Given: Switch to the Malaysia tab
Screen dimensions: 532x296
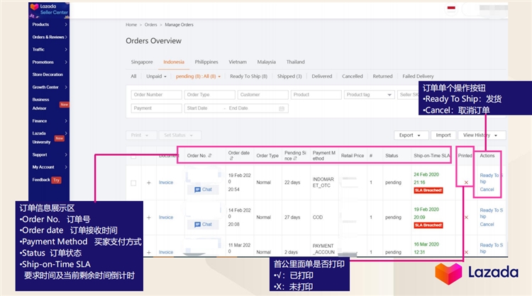Looking at the screenshot, I should pyautogui.click(x=266, y=62).
